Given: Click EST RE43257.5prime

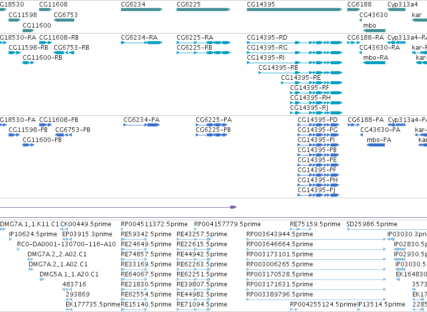Looking at the screenshot, I should pyautogui.click(x=202, y=234).
